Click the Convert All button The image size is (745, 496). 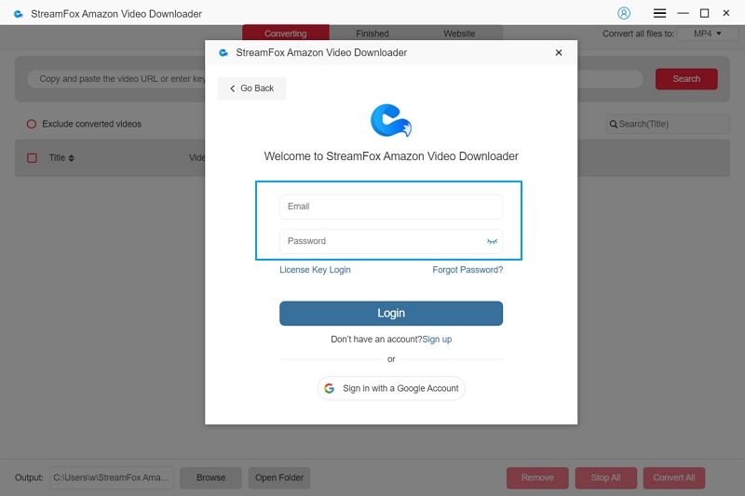[x=674, y=477]
